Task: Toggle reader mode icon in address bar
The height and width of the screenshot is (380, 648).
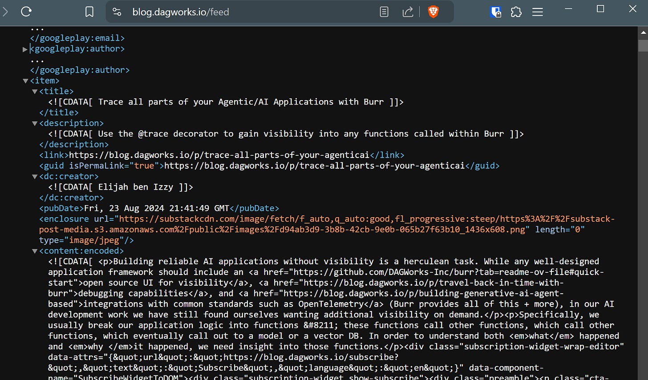Action: click(x=384, y=12)
